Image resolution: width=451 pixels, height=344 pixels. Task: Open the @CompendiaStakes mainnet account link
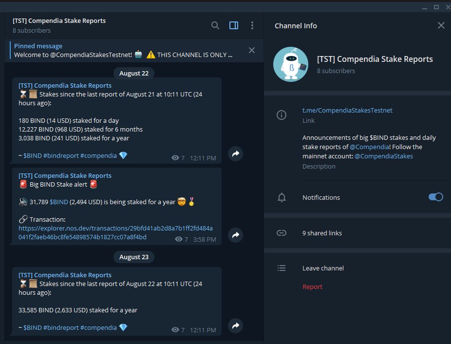tap(384, 156)
